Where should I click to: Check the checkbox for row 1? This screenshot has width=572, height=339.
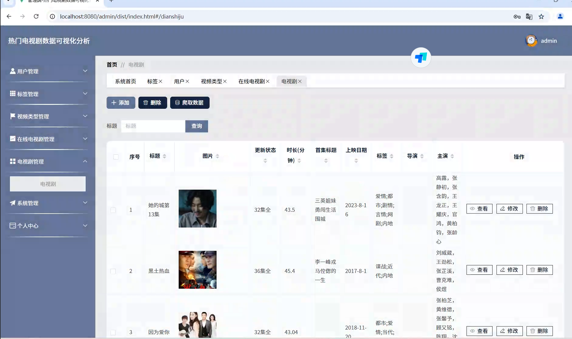(x=113, y=210)
